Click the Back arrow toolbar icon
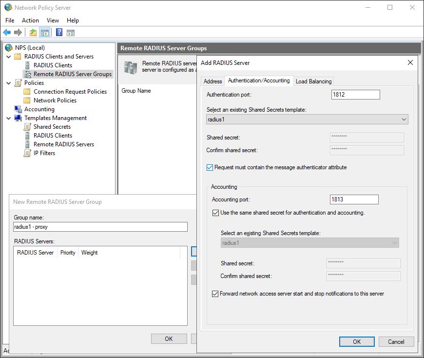424x358 pixels. click(x=7, y=33)
